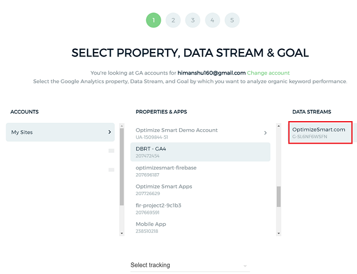This screenshot has width=357, height=274.
Task: Expand My Sites with chevron arrow
Action: (x=110, y=132)
